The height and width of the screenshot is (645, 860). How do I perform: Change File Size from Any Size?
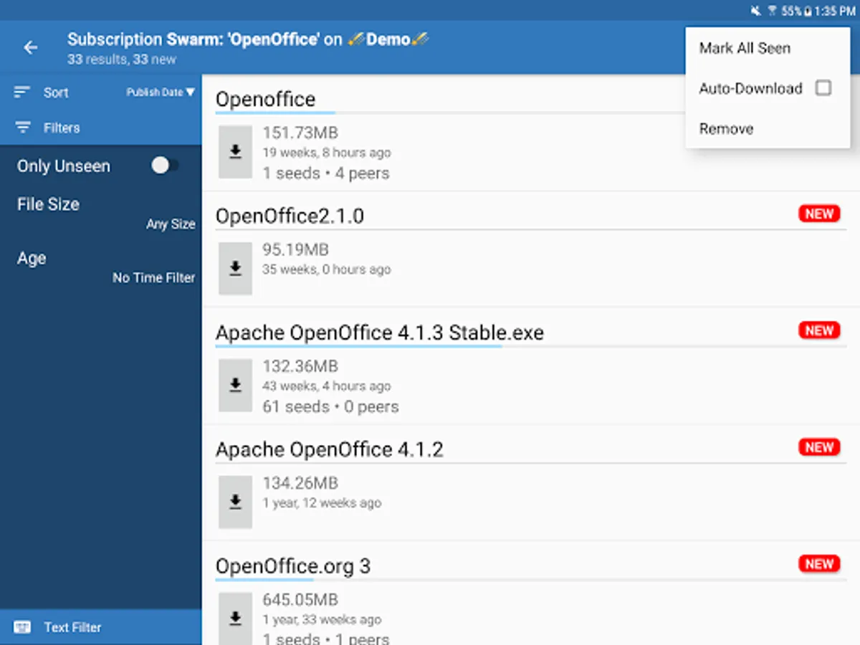171,224
